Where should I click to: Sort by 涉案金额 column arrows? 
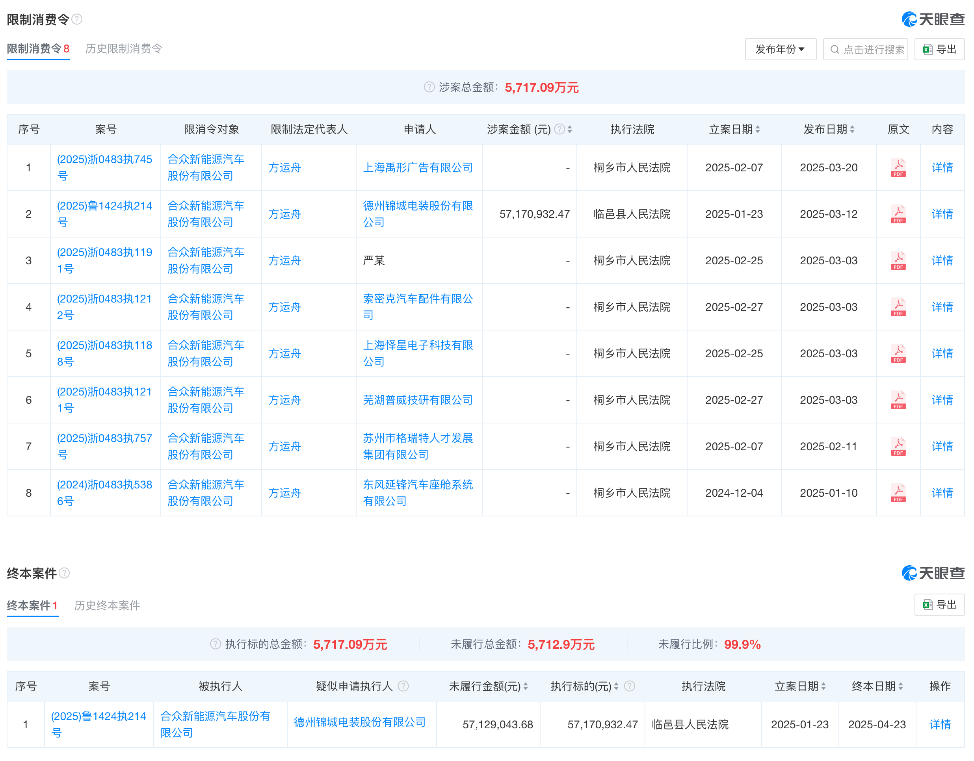(x=569, y=129)
